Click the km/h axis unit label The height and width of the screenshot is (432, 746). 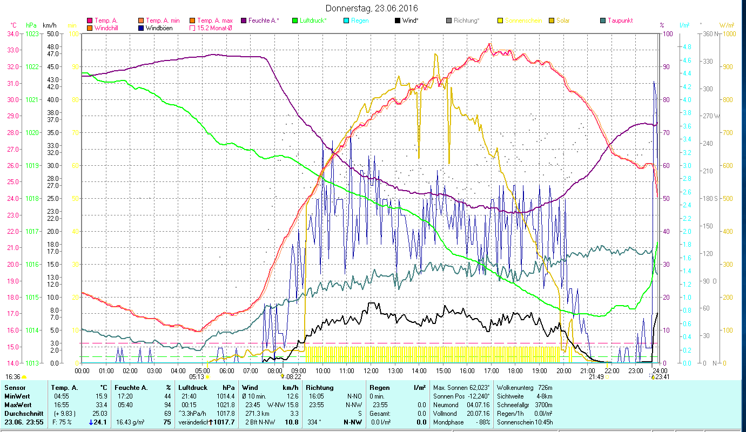pos(49,25)
